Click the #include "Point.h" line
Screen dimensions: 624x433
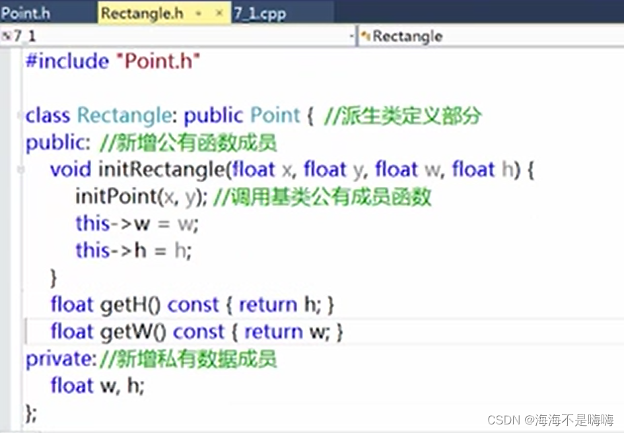pos(113,61)
